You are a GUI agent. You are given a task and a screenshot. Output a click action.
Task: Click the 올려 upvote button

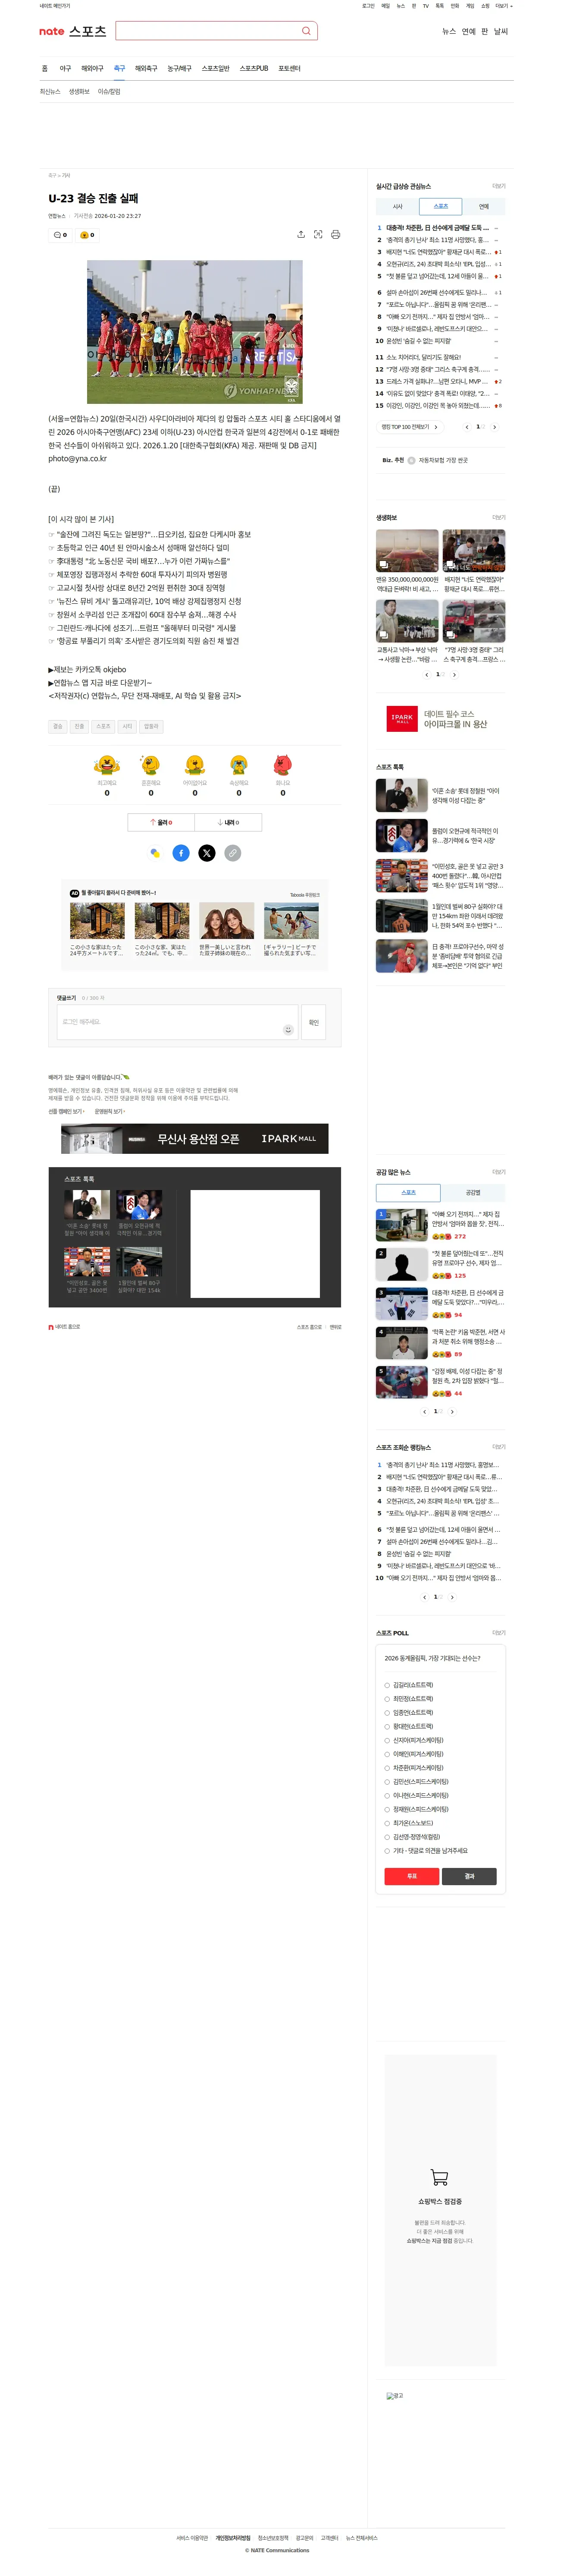pyautogui.click(x=161, y=822)
